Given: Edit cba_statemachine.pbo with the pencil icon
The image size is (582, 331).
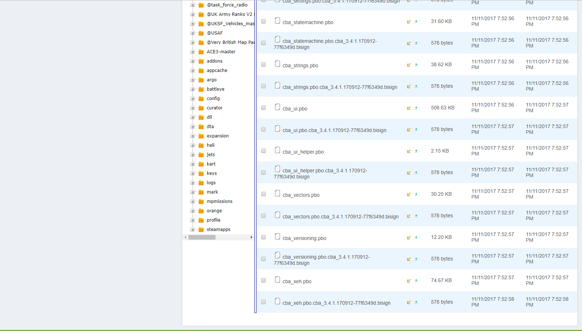Looking at the screenshot, I should coord(409,22).
